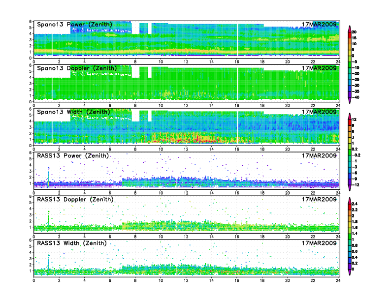
Task: Click the hour 18 tick label under RASS13 Width
Action: pyautogui.click(x=262, y=280)
